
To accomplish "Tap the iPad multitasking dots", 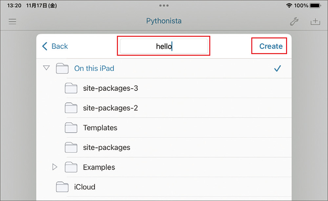I will [x=164, y=5].
